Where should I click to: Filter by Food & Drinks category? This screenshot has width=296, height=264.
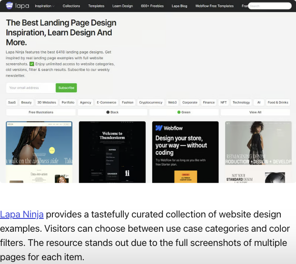(278, 103)
